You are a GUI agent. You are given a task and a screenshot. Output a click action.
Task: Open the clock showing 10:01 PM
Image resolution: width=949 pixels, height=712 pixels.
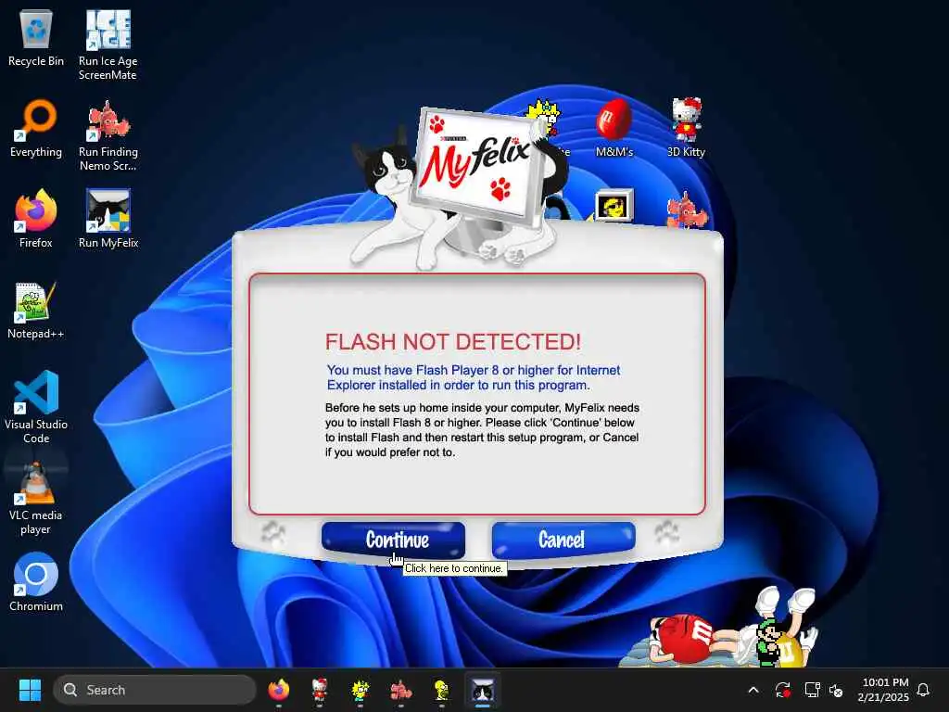click(x=883, y=690)
